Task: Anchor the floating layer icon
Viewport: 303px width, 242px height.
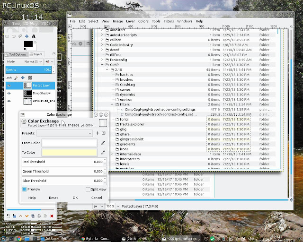Action: tap(39, 216)
